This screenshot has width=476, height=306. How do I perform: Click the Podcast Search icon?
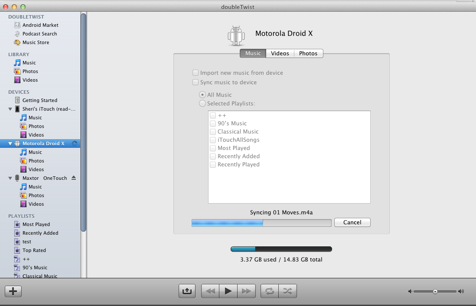coord(17,34)
